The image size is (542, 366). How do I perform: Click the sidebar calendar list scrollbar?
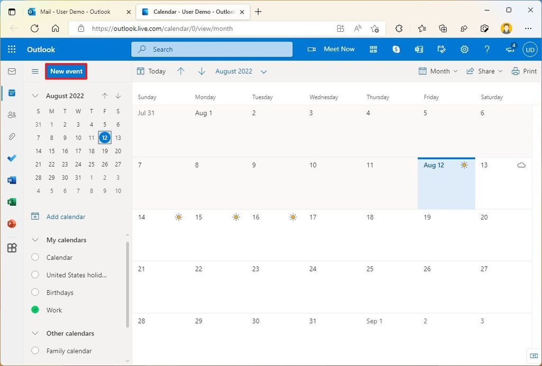(127, 284)
